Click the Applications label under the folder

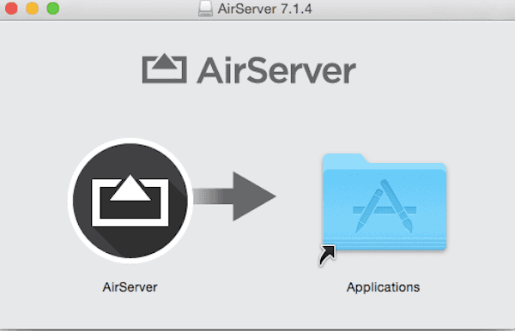pyautogui.click(x=384, y=287)
